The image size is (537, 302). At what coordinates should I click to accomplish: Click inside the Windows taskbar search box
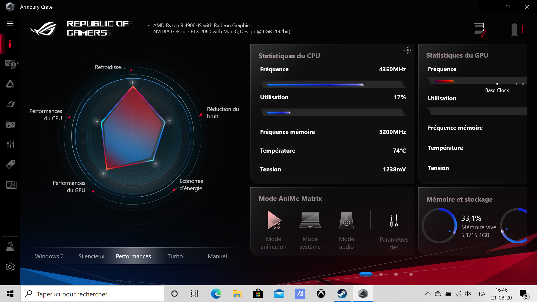click(x=92, y=294)
